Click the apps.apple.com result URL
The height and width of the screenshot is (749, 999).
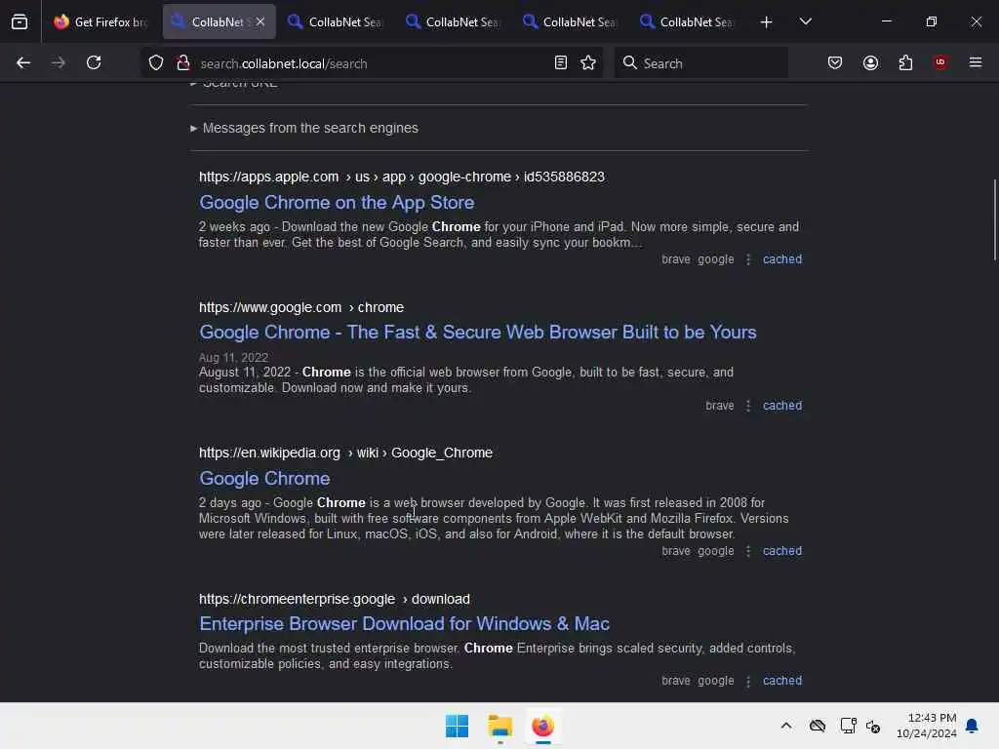coord(401,177)
